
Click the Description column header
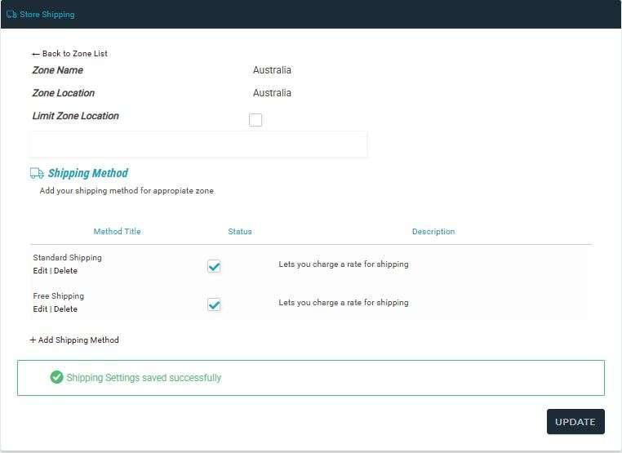pos(433,232)
